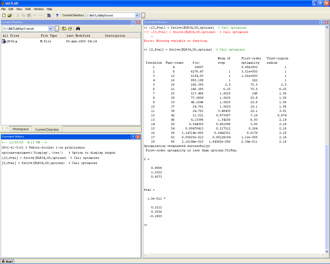Open the Help menu
Image resolution: width=330 pixels, height=264 pixels.
[49, 9]
